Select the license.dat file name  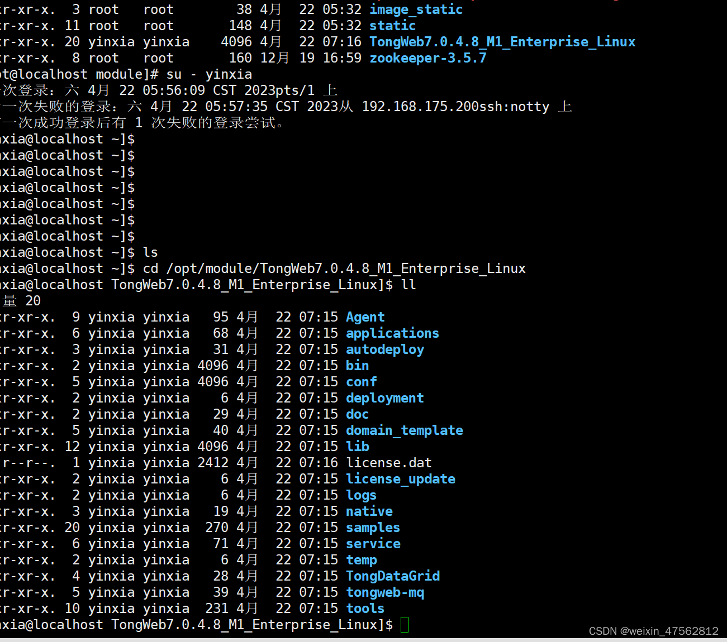[388, 463]
